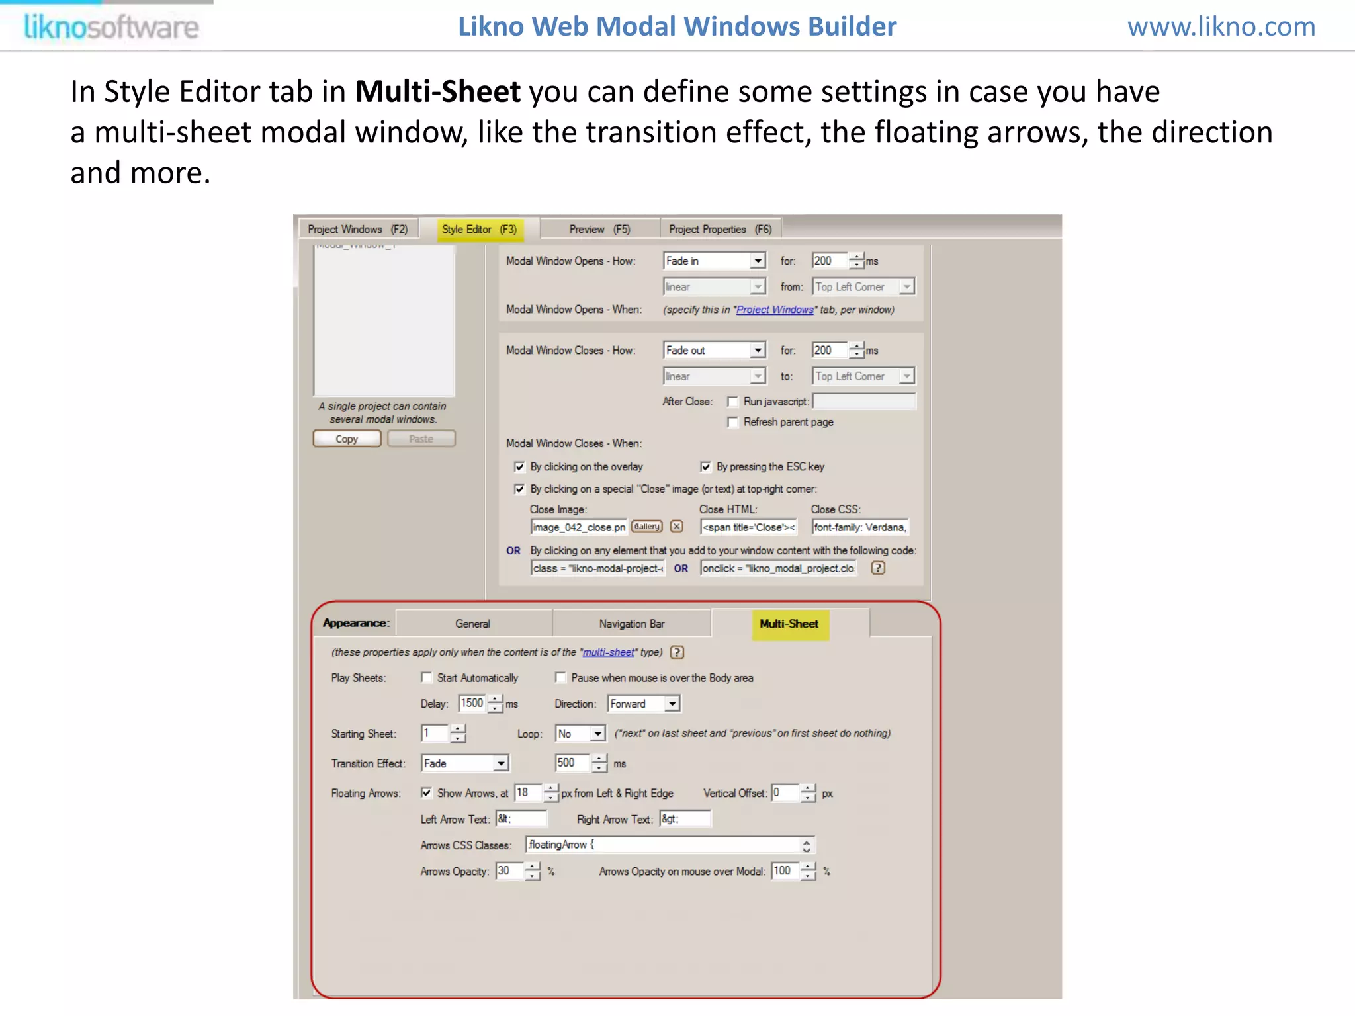Open help icon next to onclick code
The width and height of the screenshot is (1355, 1016).
pyautogui.click(x=878, y=568)
